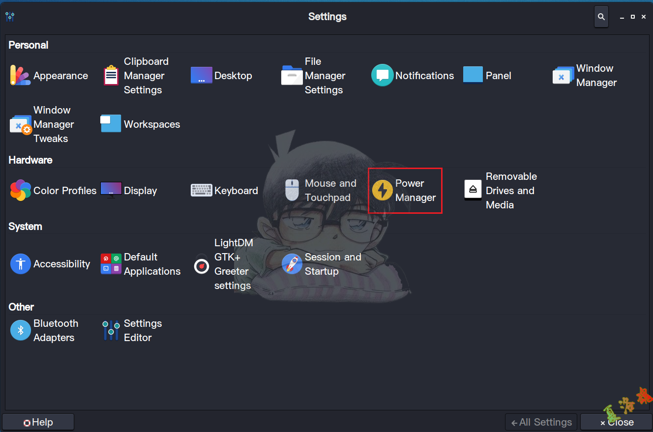Open Mouse and Touchpad settings
Image resolution: width=653 pixels, height=432 pixels.
[x=321, y=191]
